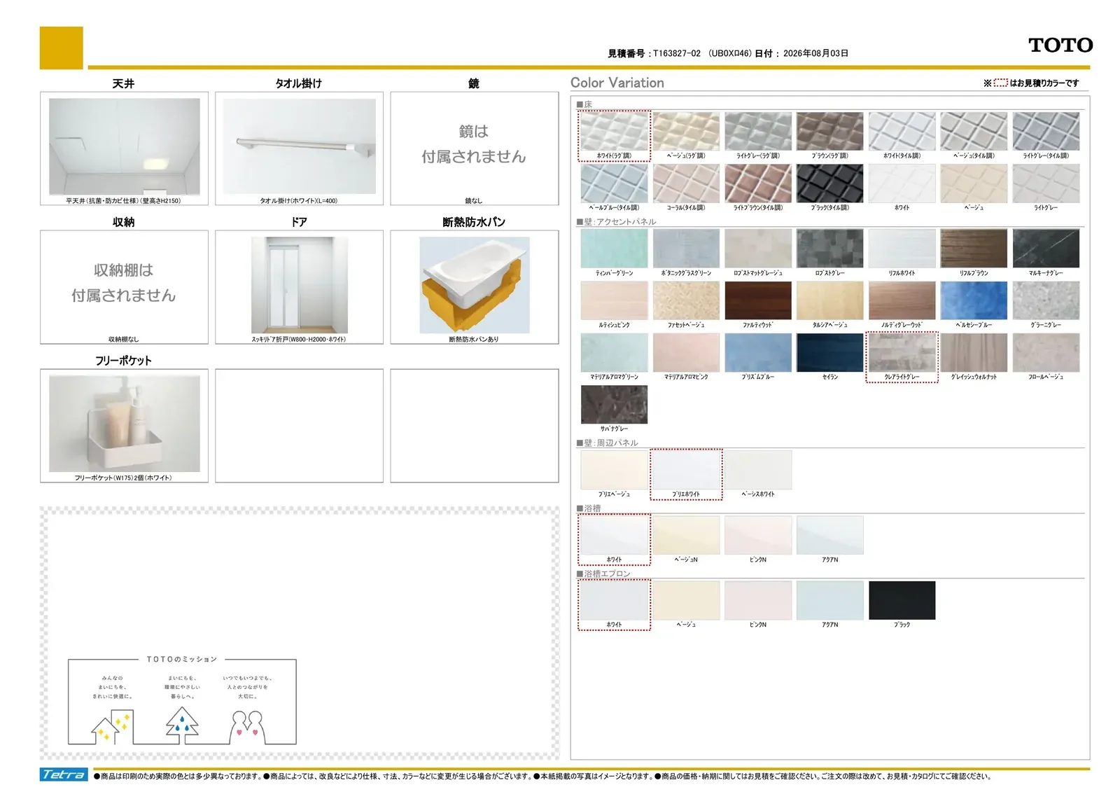
Task: Choose the ライトブラウン(タイル調) floor swatch
Action: [758, 183]
